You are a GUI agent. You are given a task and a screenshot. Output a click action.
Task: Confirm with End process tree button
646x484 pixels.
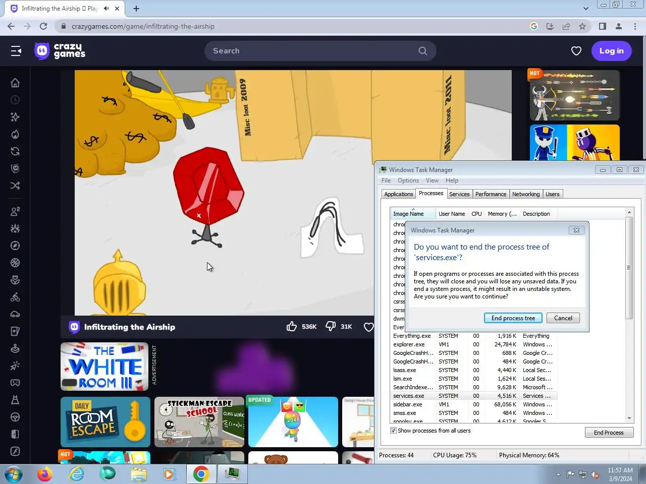tap(513, 318)
